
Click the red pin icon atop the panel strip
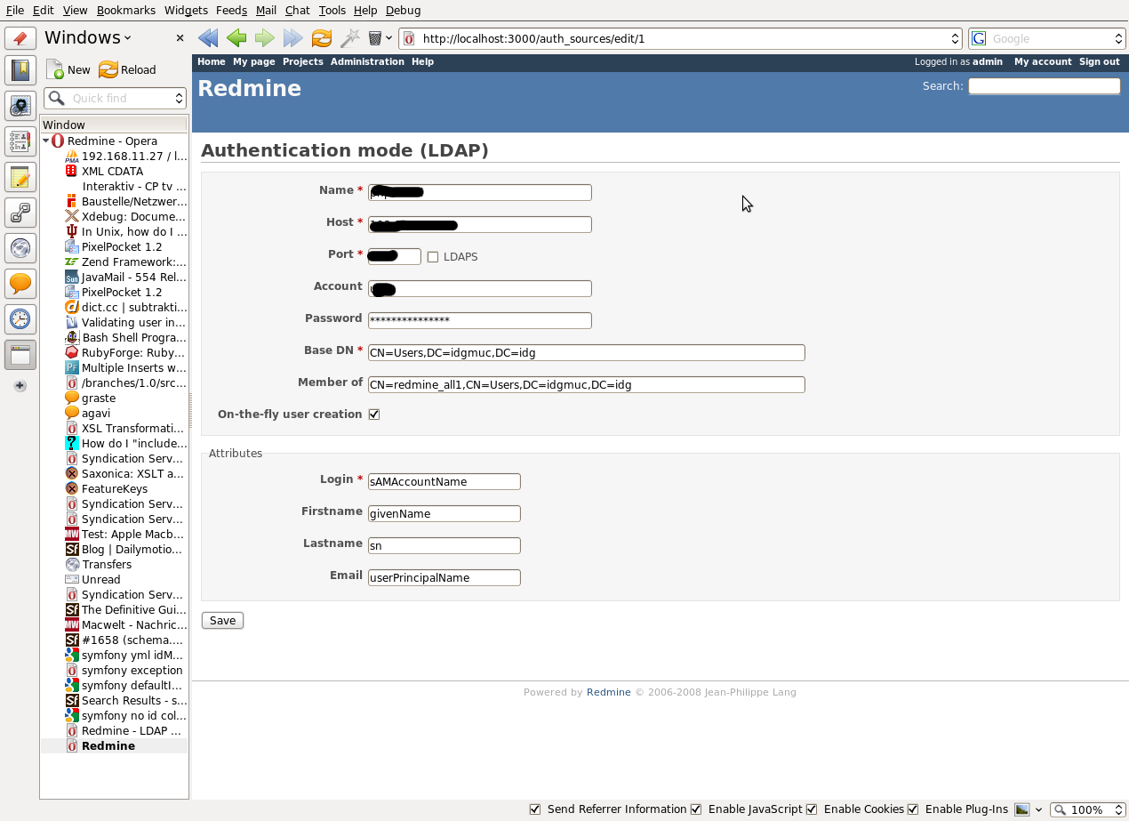pos(20,38)
